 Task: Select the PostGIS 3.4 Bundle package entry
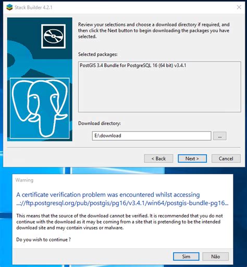pyautogui.click(x=133, y=66)
